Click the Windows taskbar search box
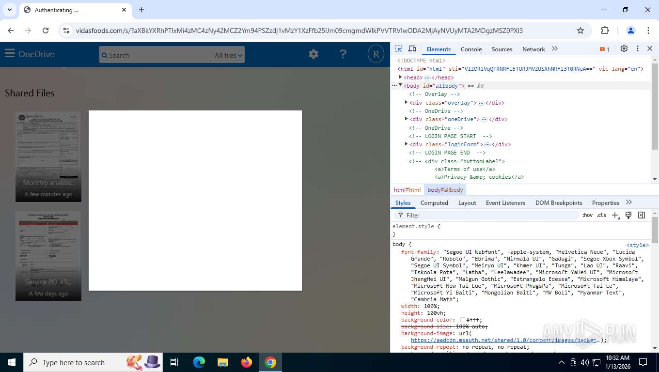Viewport: 659px width, 372px height. 94,362
